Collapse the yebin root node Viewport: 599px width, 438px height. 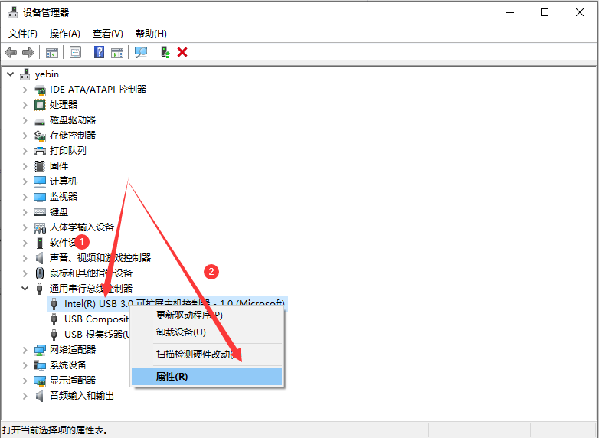10,74
